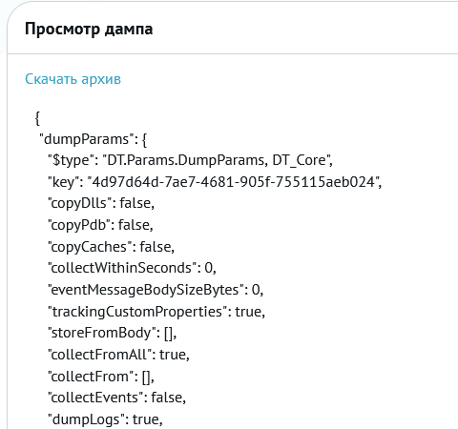Click the copyCaches false line
This screenshot has height=429, width=458.
coord(112,247)
